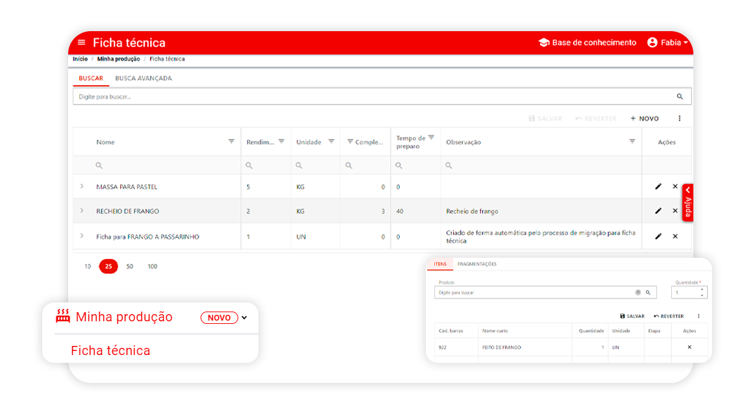Open the Fabia user account dropdown
The width and height of the screenshot is (744, 418).
pos(667,43)
